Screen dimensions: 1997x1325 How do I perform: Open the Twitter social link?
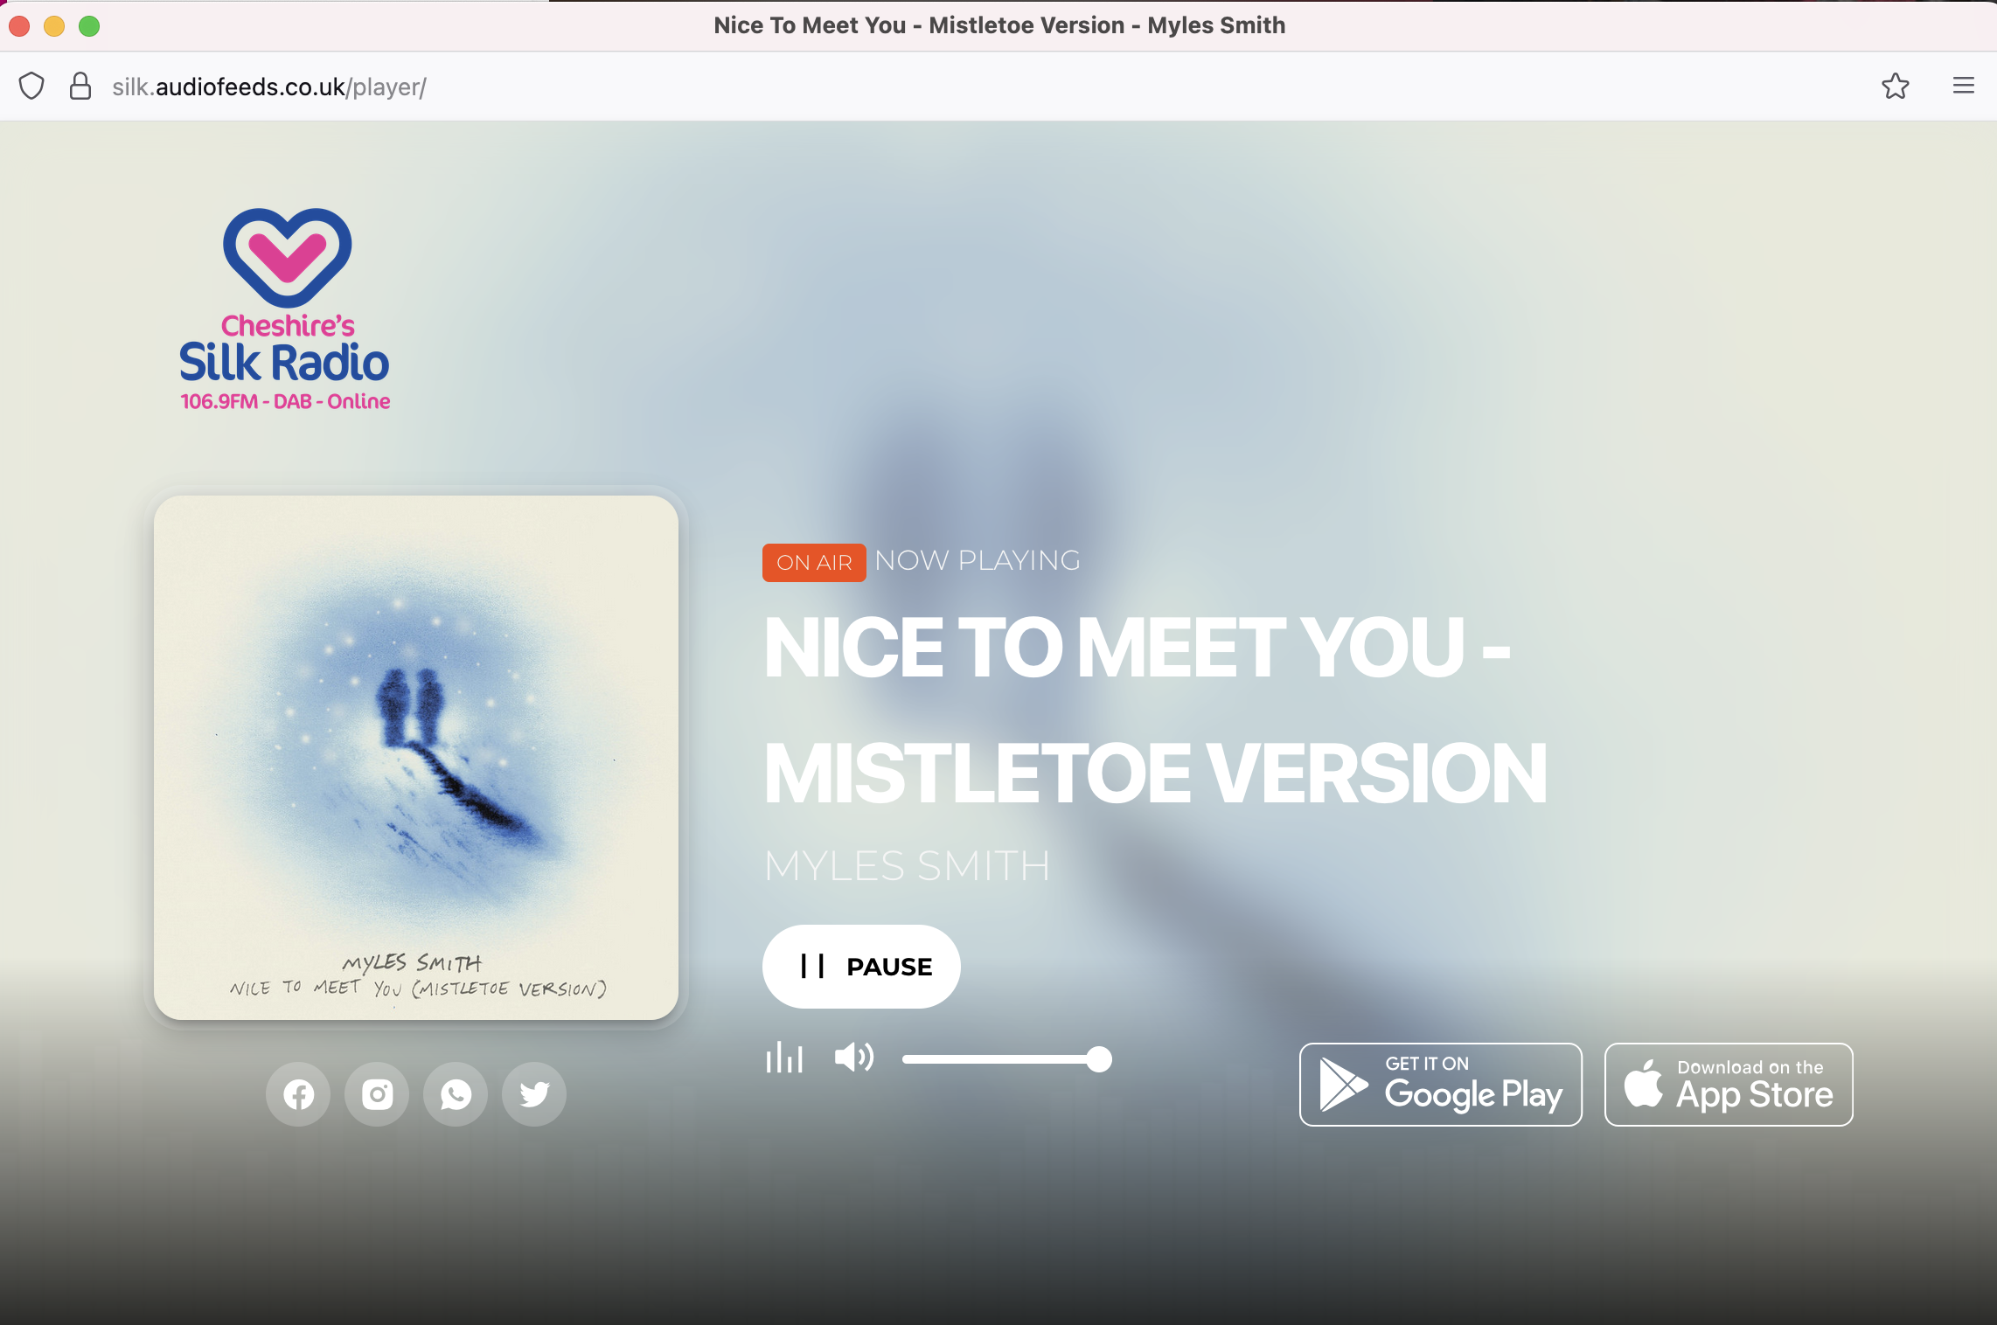pyautogui.click(x=534, y=1094)
